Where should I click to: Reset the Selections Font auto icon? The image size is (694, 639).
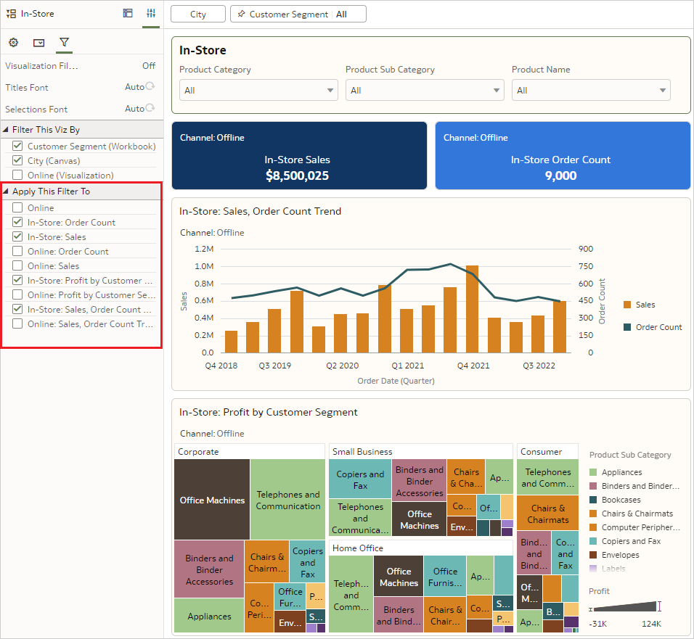click(x=150, y=108)
